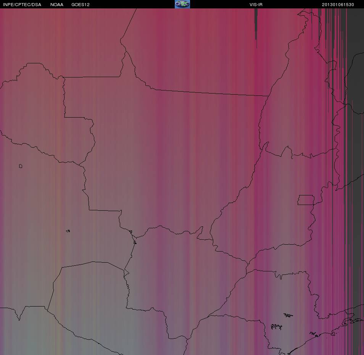Image resolution: width=364 pixels, height=355 pixels.
Task: Click the GOES12 satellite label
Action: (81, 5)
